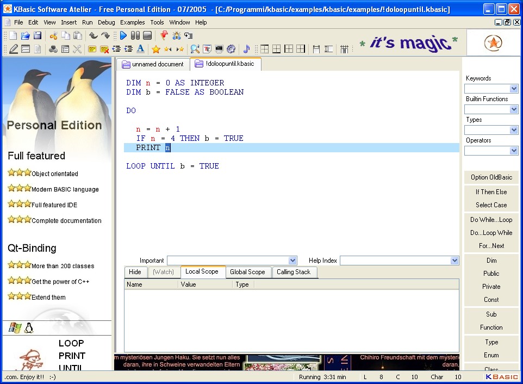Open the Debug menu
523x384 pixels.
[x=107, y=22]
